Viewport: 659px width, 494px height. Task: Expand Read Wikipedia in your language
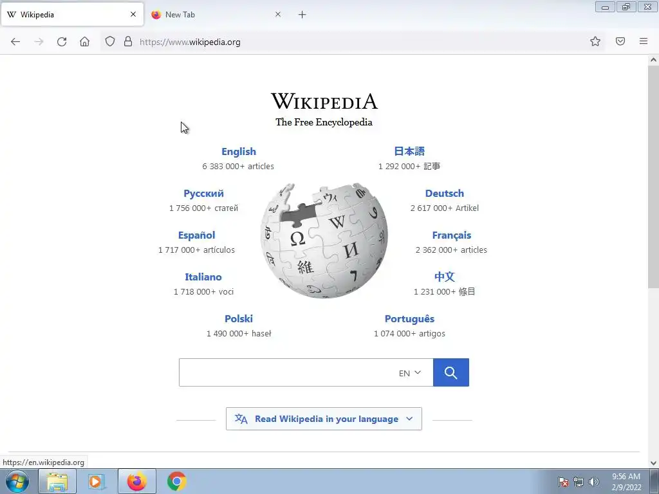point(324,419)
